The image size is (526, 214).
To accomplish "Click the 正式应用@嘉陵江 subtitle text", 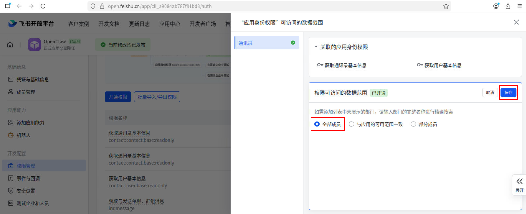I will point(59,48).
